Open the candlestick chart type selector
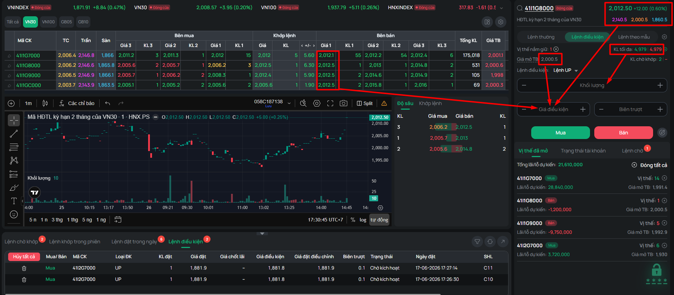The height and width of the screenshot is (295, 674). click(x=45, y=103)
